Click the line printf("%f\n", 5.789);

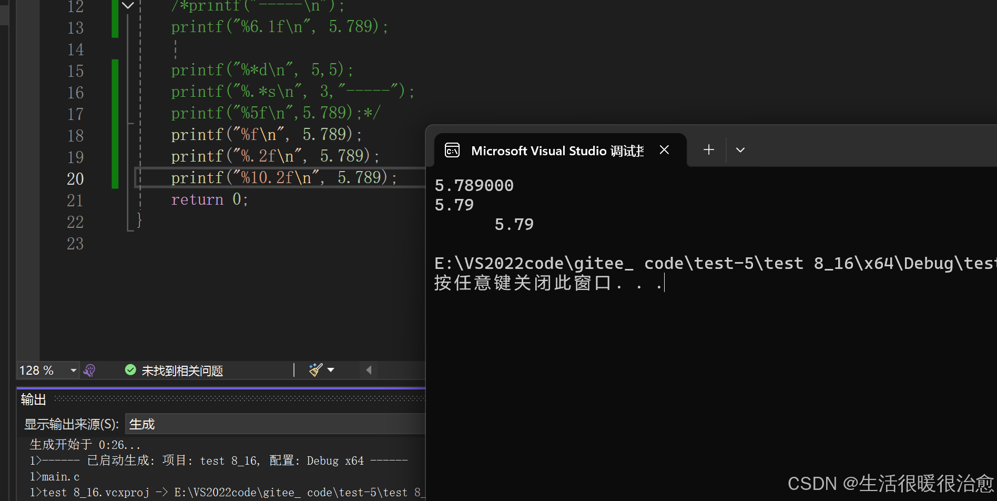(266, 135)
